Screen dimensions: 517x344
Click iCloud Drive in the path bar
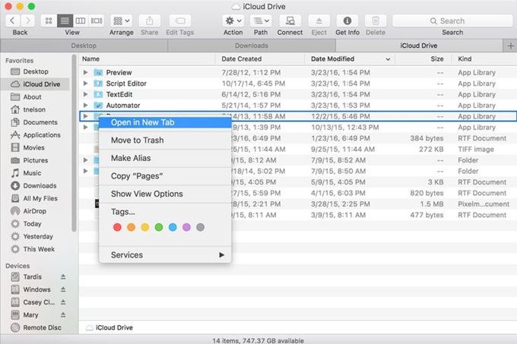109,327
